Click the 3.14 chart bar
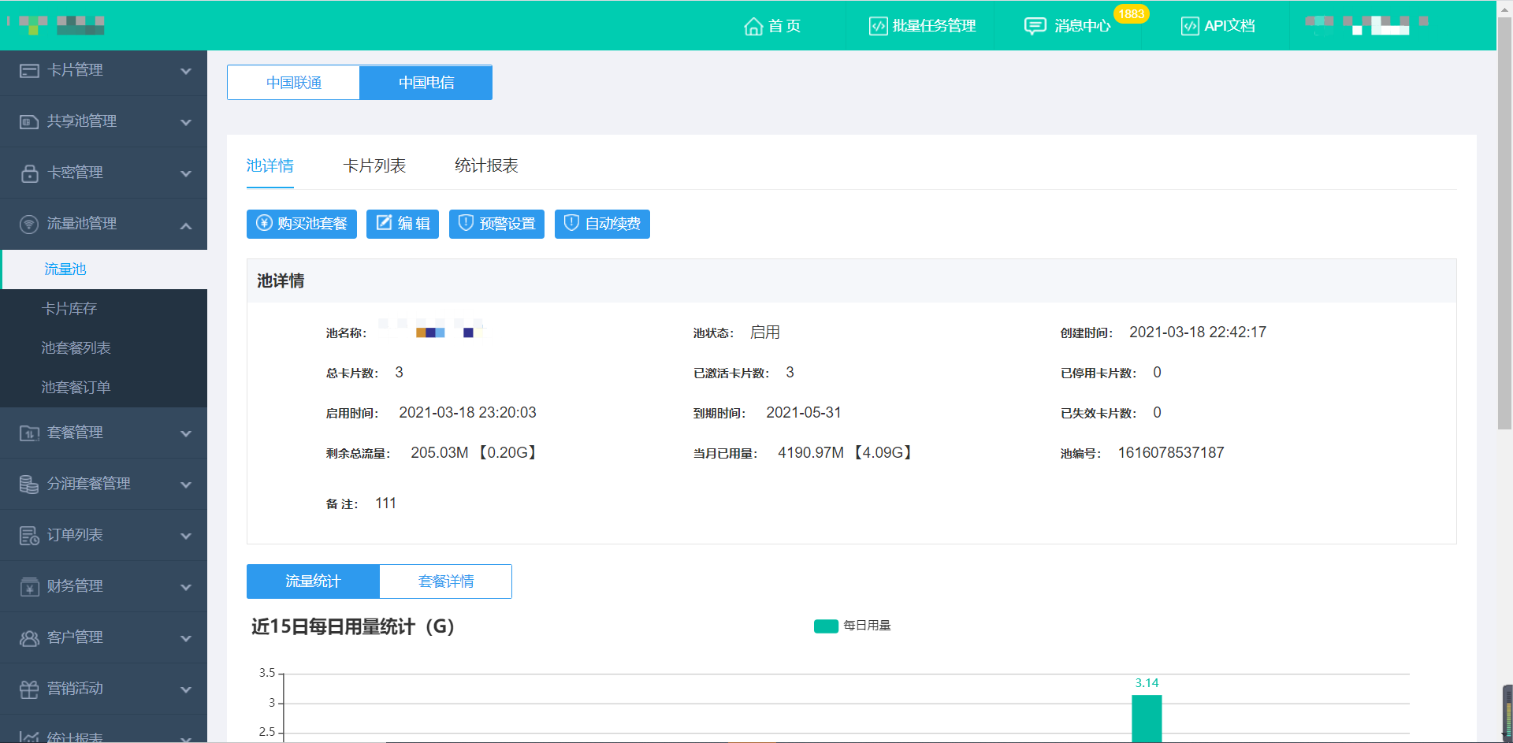The width and height of the screenshot is (1513, 743). click(1147, 719)
